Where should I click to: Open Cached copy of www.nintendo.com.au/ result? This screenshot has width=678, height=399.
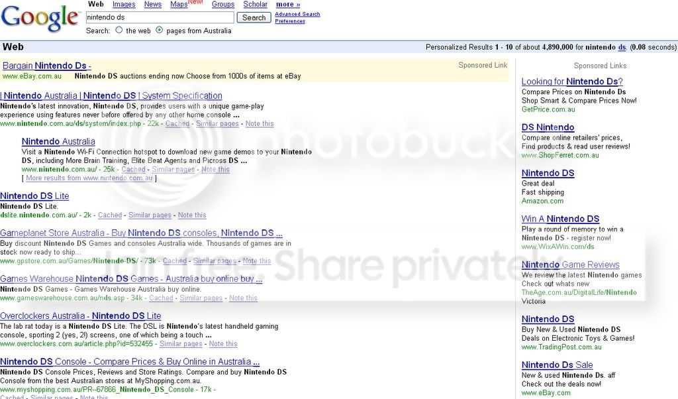(x=133, y=169)
